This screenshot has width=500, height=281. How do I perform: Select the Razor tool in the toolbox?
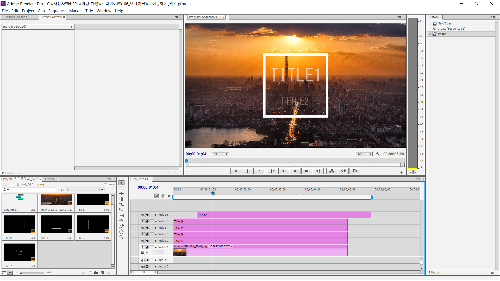(121, 210)
